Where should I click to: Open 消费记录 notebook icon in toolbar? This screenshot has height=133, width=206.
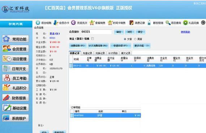pyautogui.click(x=131, y=22)
